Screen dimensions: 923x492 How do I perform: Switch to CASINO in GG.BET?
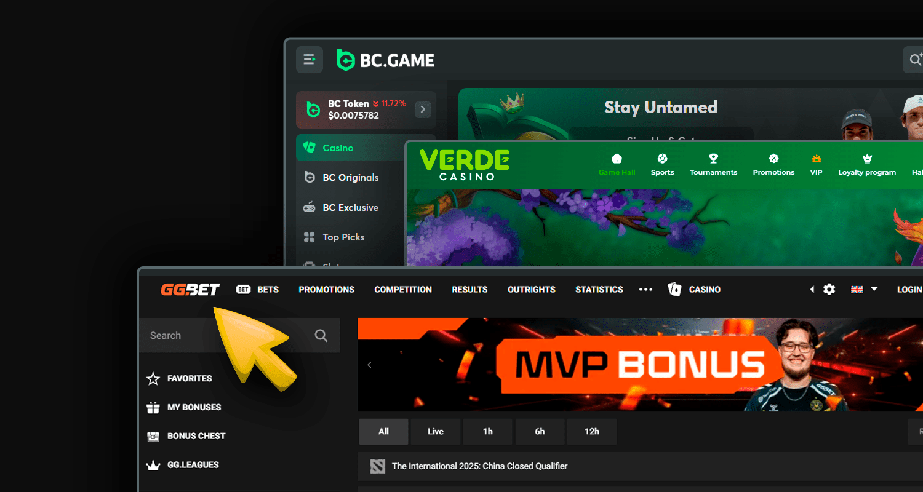pyautogui.click(x=694, y=290)
